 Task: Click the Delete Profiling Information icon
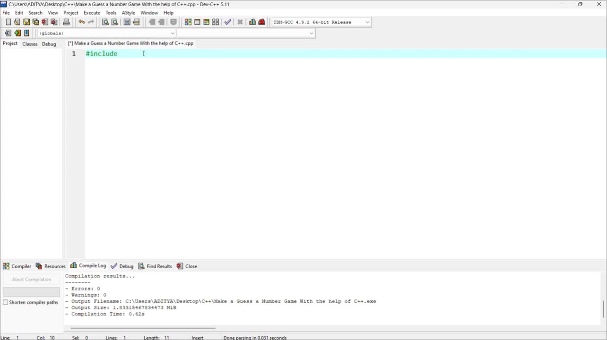261,22
